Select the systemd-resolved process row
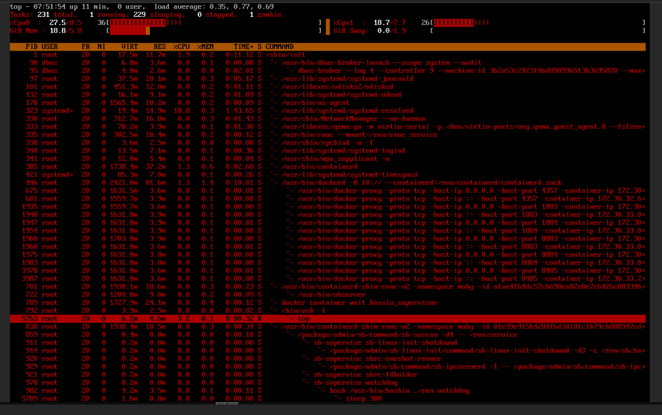This screenshot has height=415, width=662. point(328,111)
